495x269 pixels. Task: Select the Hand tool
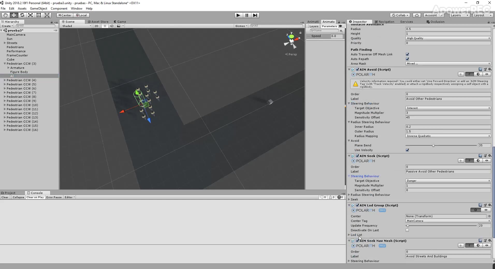click(x=5, y=15)
